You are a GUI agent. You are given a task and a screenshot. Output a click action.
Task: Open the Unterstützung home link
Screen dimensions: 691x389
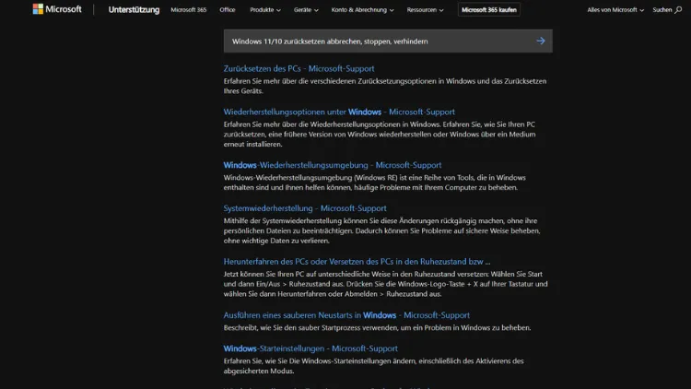(x=134, y=10)
